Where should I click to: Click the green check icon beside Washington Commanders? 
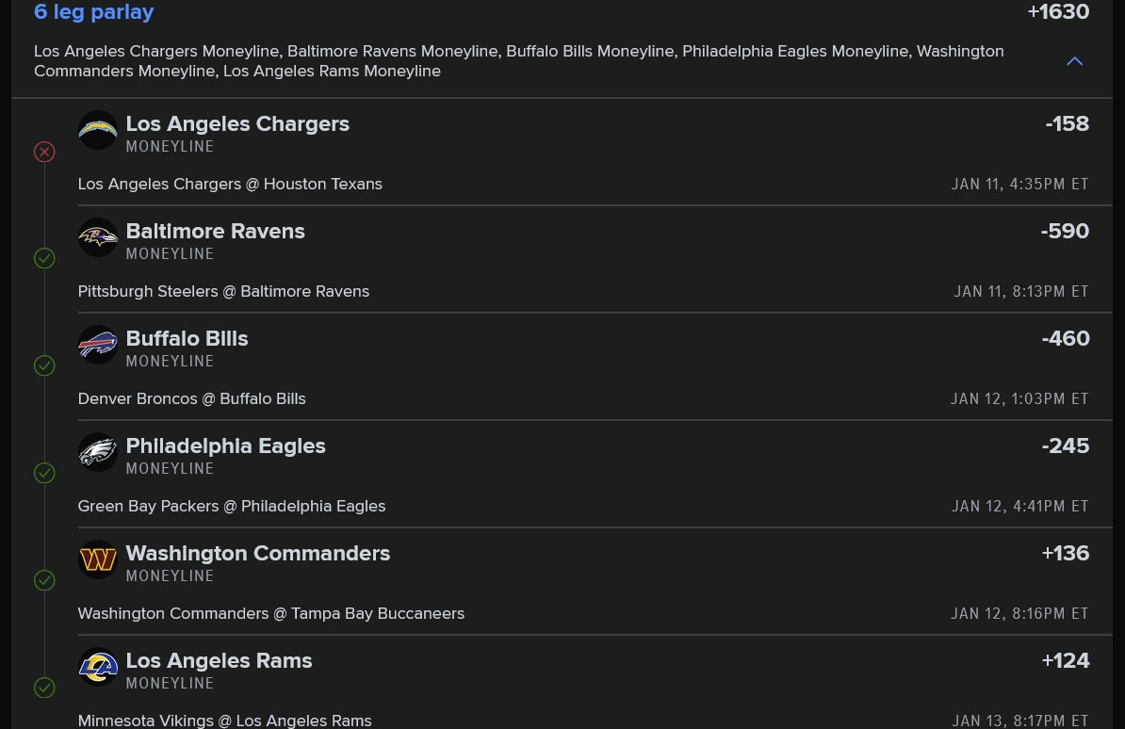point(44,580)
